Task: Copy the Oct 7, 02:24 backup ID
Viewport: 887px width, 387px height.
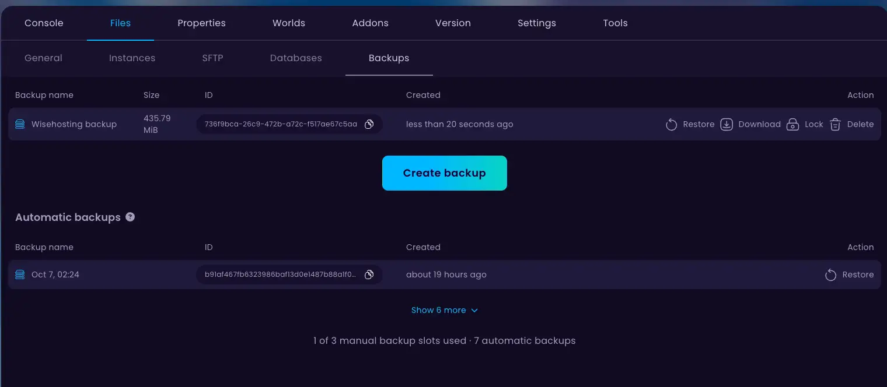Action: [369, 275]
